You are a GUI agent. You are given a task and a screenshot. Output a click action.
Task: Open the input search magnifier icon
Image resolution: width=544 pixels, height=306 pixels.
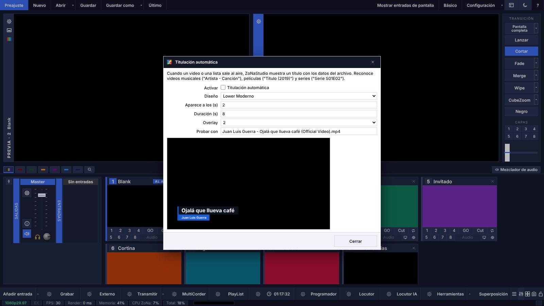coord(89,169)
